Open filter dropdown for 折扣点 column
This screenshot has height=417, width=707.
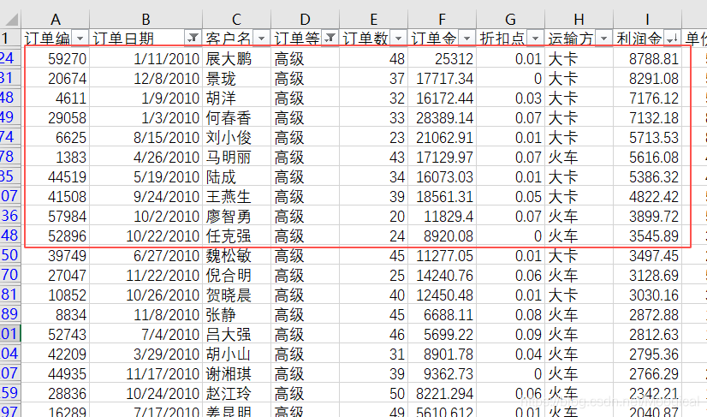click(535, 39)
